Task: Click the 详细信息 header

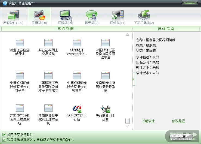Action: click(x=166, y=29)
